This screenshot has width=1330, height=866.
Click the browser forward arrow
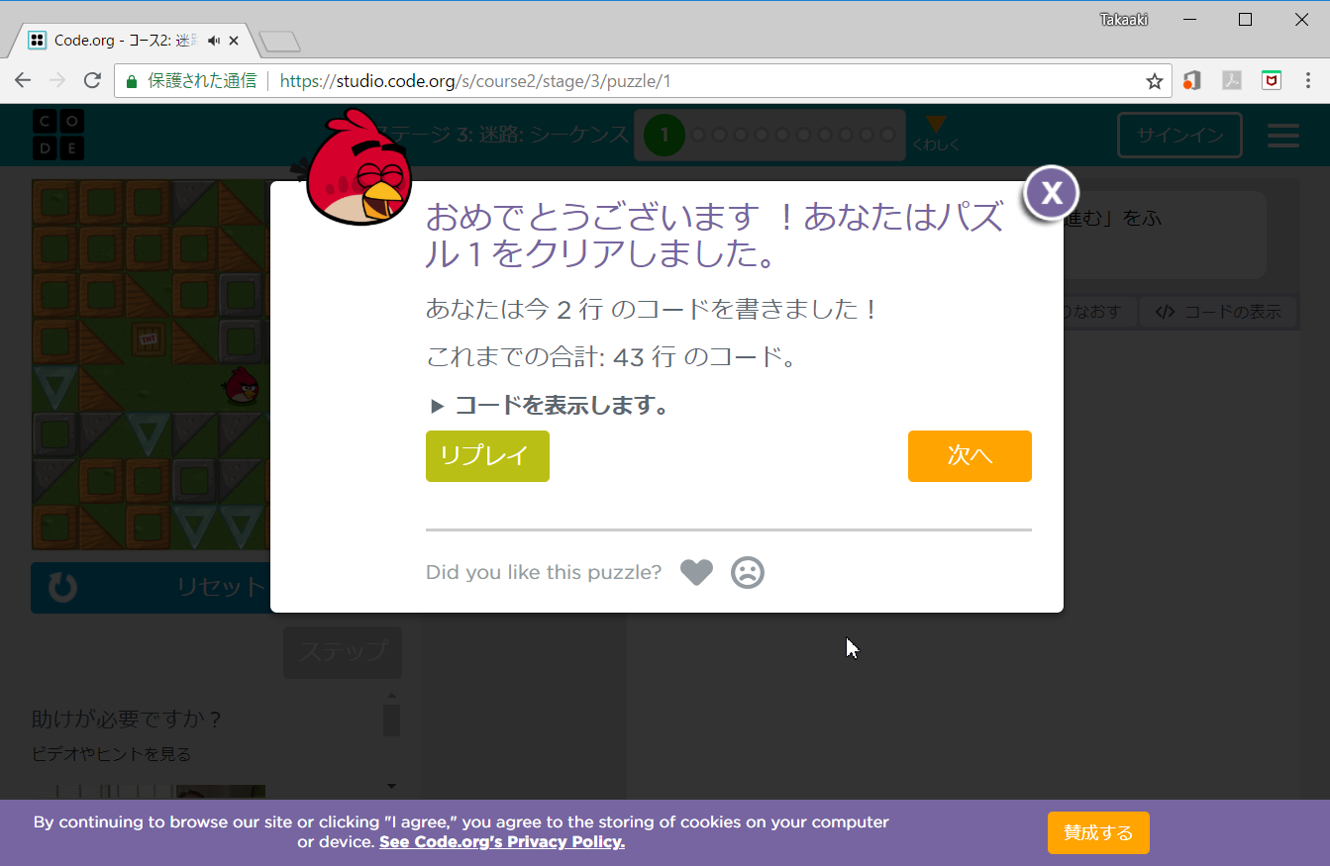tap(57, 81)
